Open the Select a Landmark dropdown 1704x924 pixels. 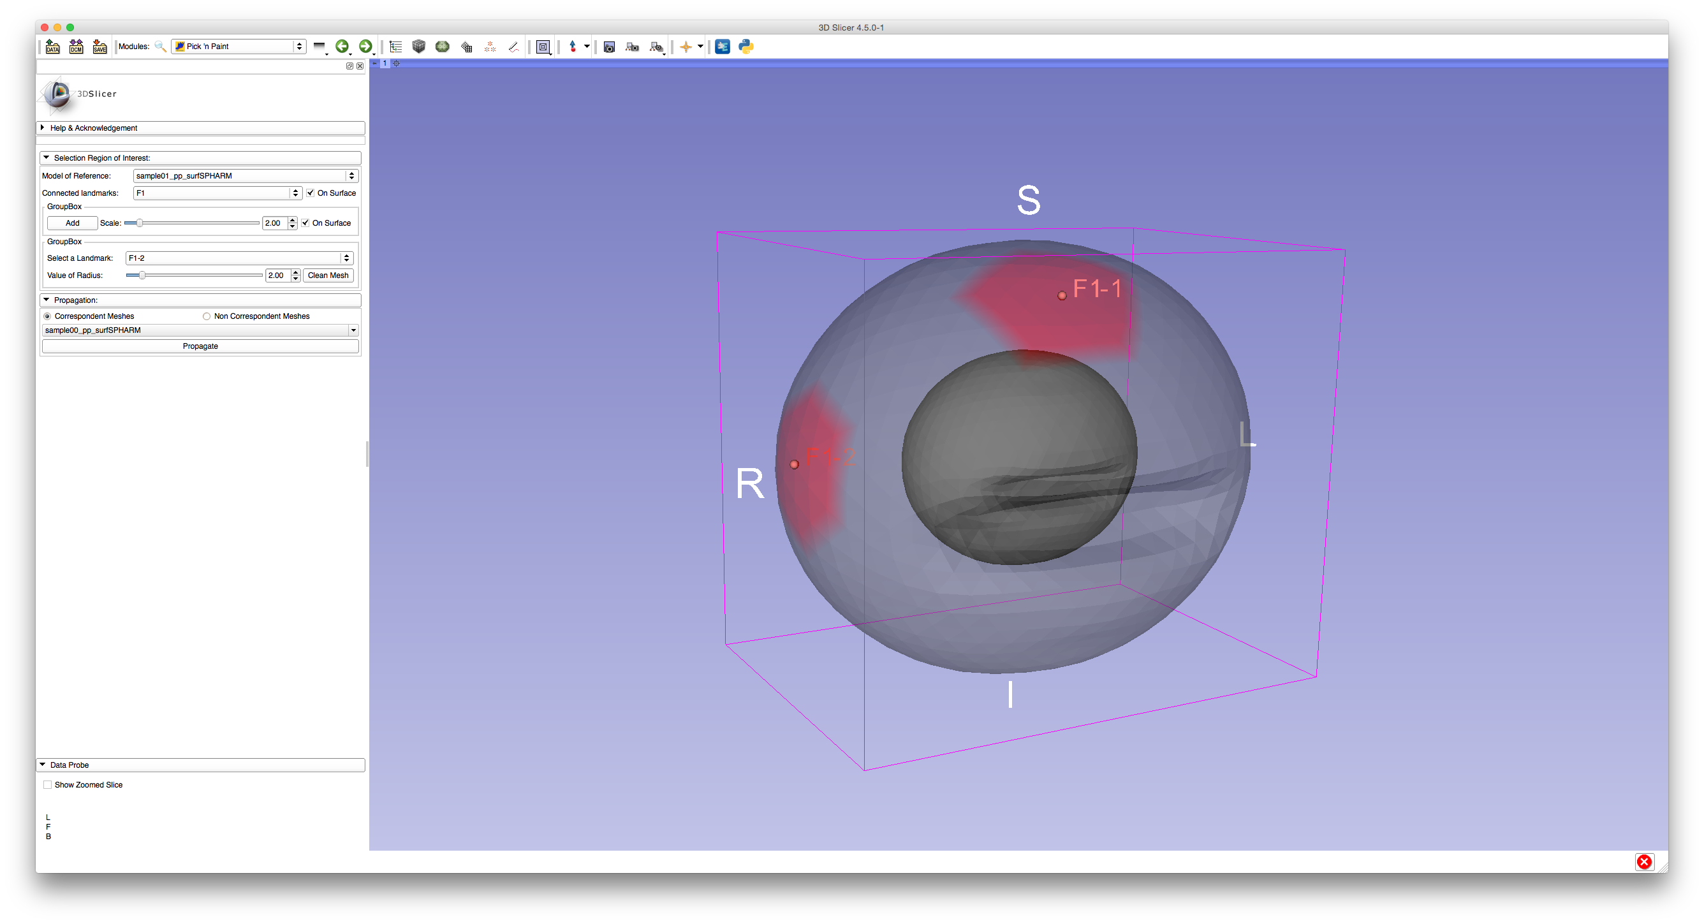pyautogui.click(x=239, y=258)
